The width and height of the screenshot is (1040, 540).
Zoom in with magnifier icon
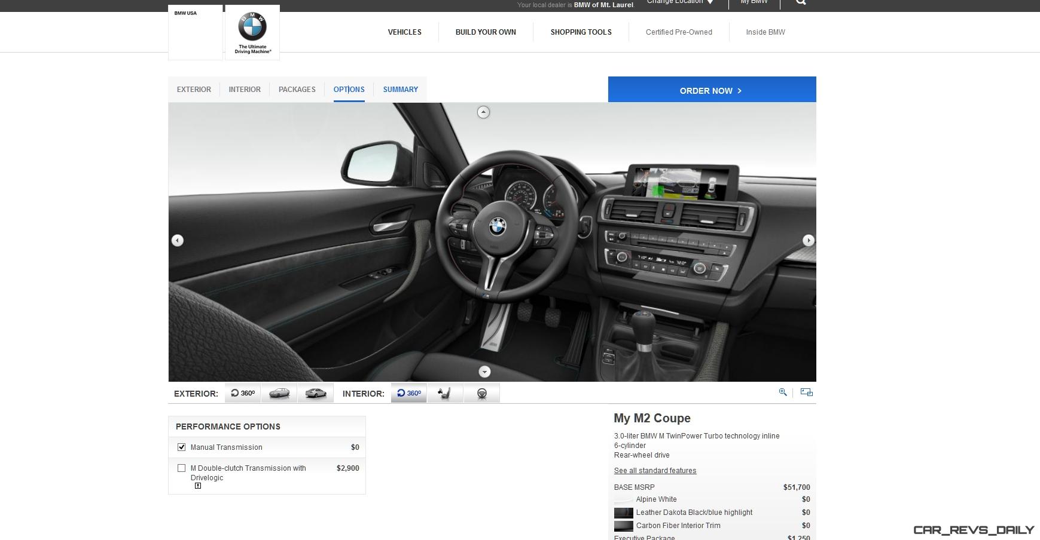tap(783, 392)
